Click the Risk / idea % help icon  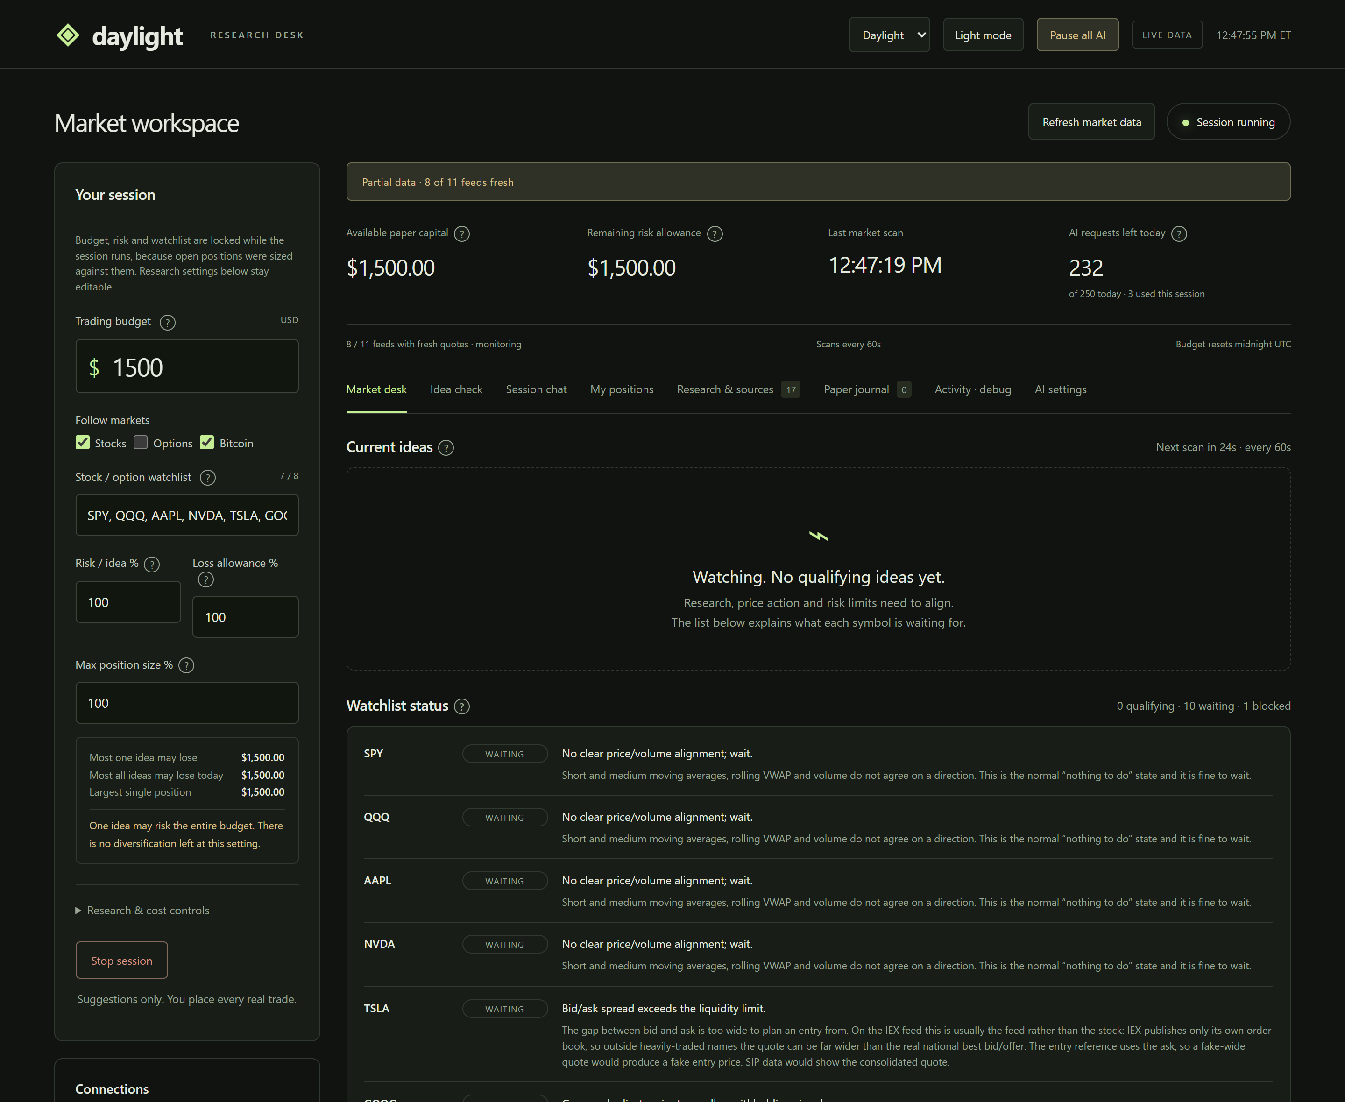(152, 565)
